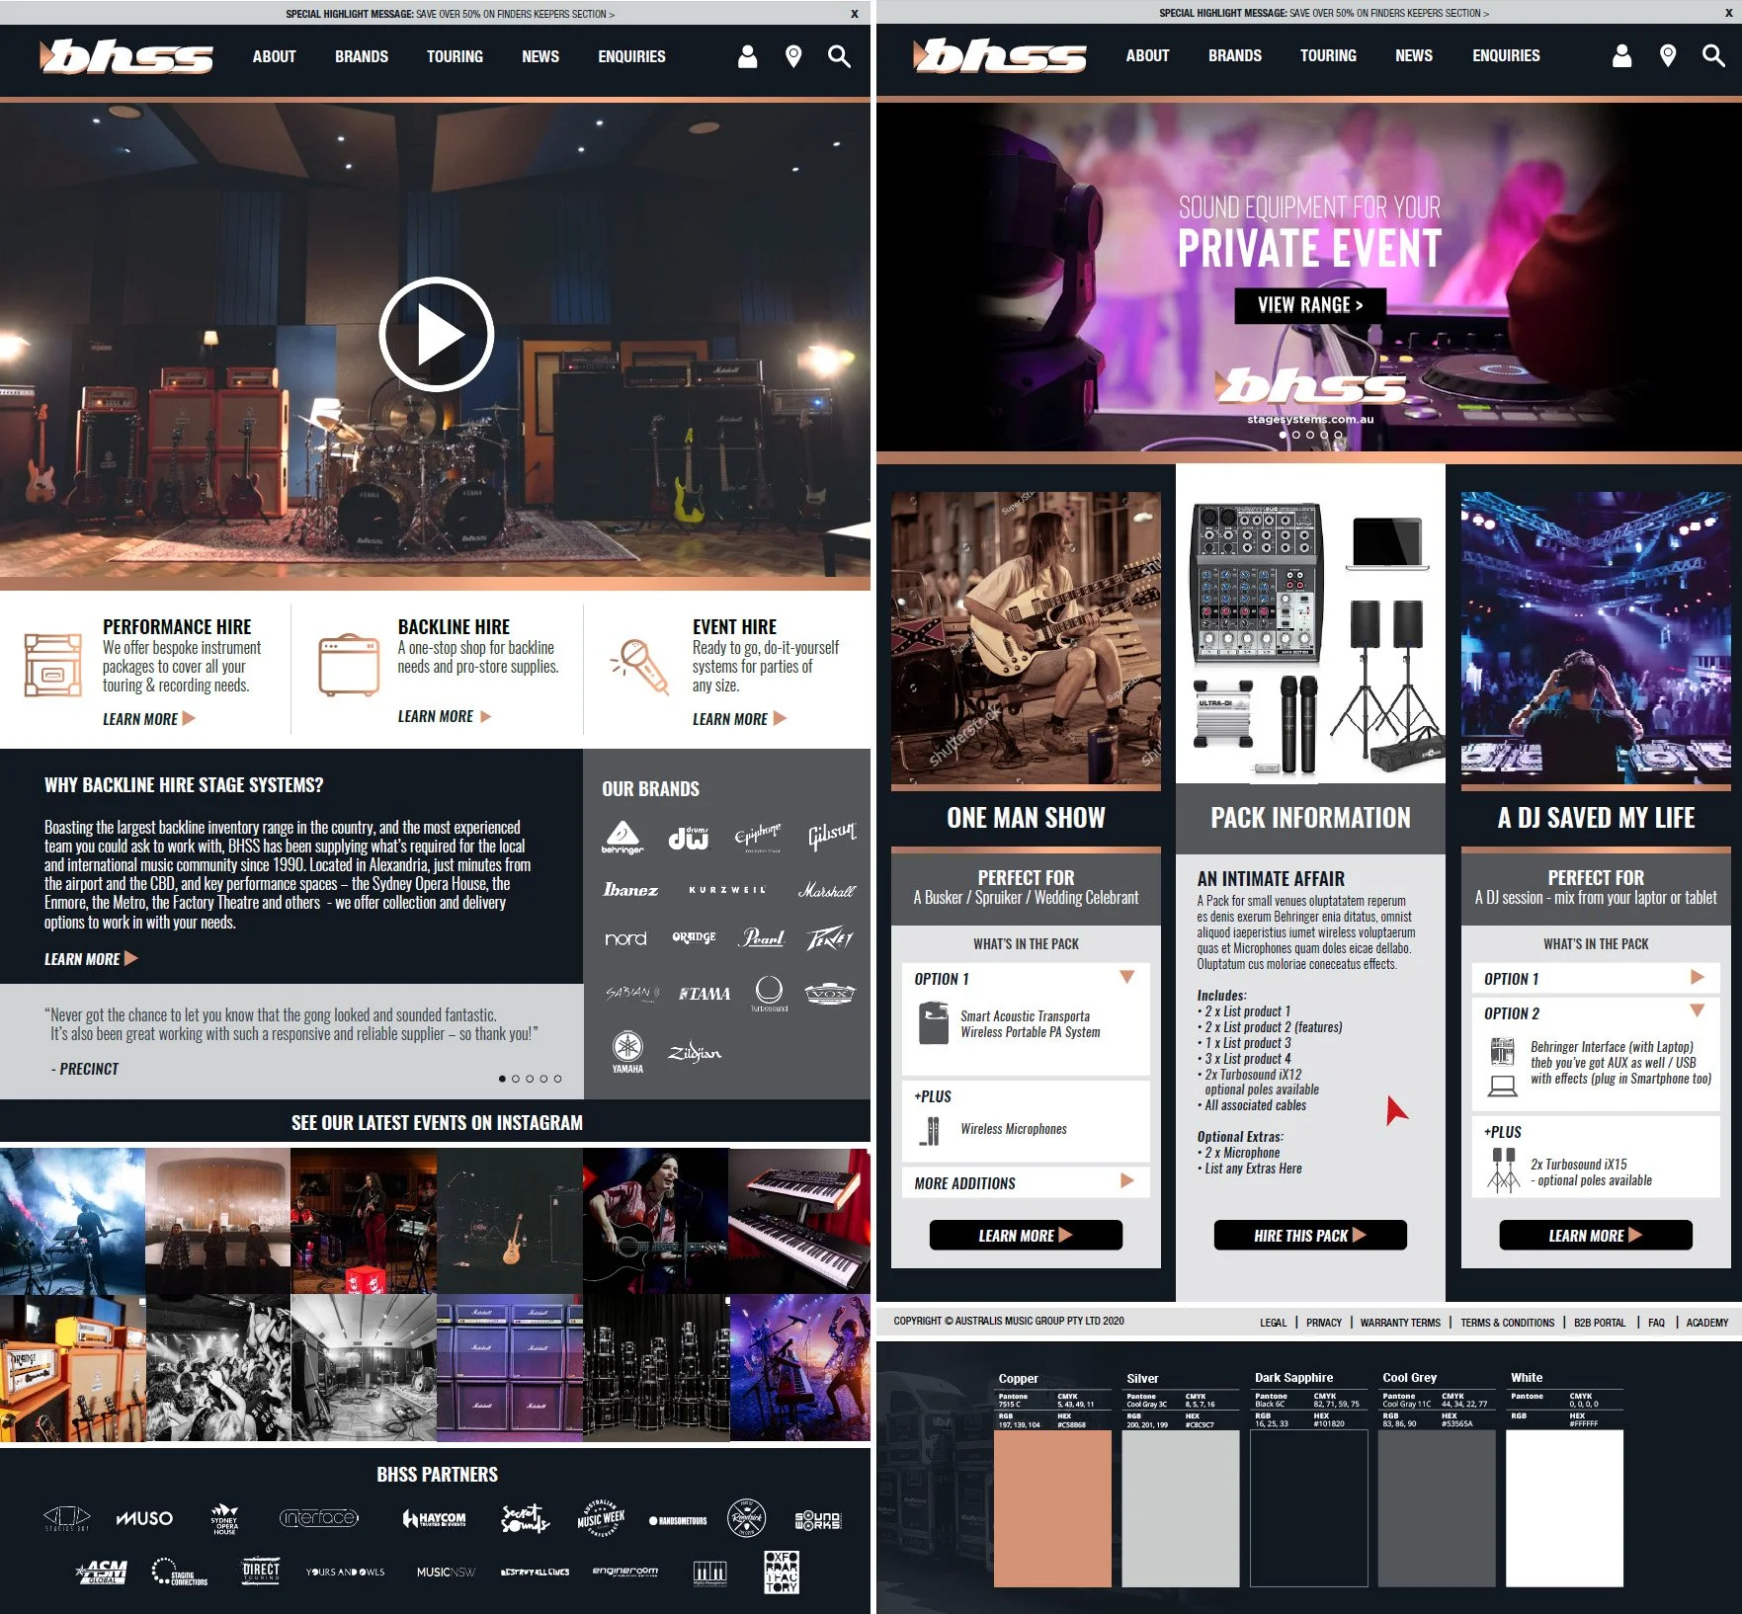Open the DW drums brand logo
Screen dimensions: 1742x1614
click(x=689, y=838)
